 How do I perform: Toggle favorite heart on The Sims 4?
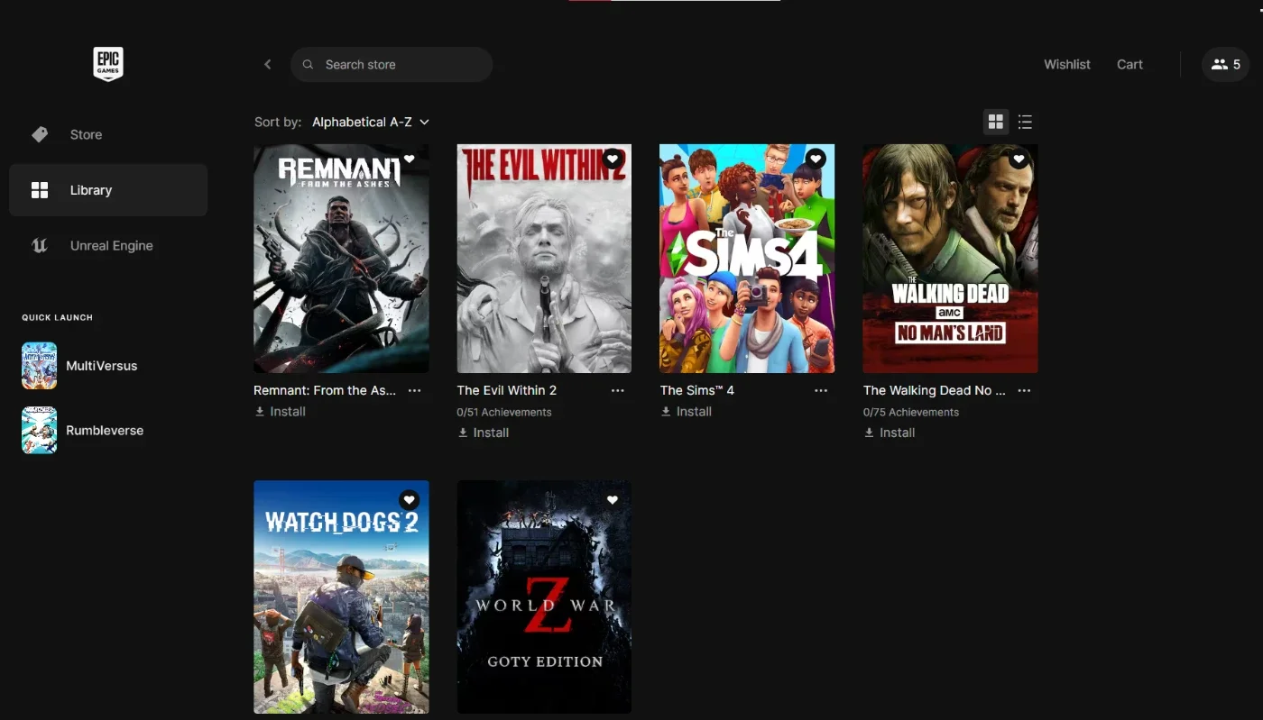coord(816,159)
